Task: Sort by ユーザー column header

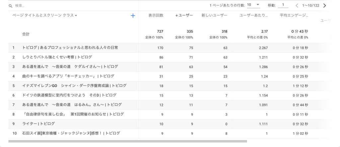Action: (184, 15)
